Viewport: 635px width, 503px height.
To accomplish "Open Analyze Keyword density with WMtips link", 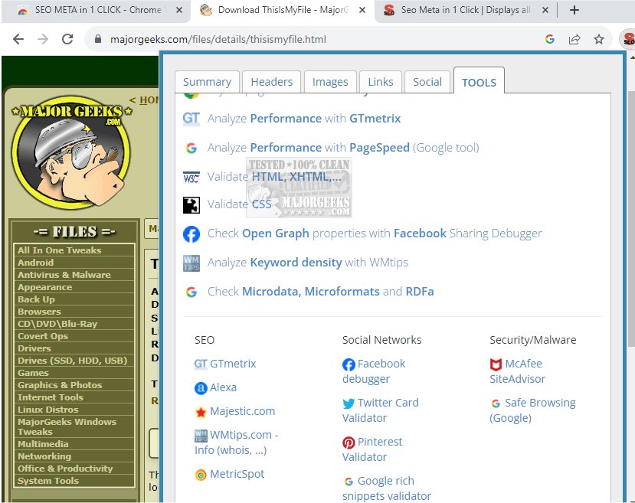I will 308,263.
